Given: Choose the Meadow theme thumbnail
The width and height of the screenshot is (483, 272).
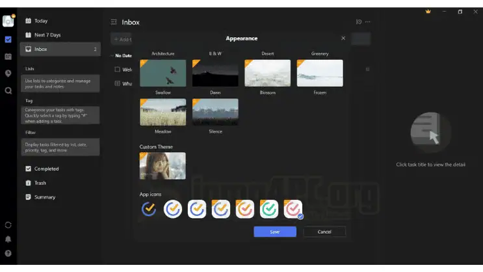Looking at the screenshot, I should (x=163, y=112).
